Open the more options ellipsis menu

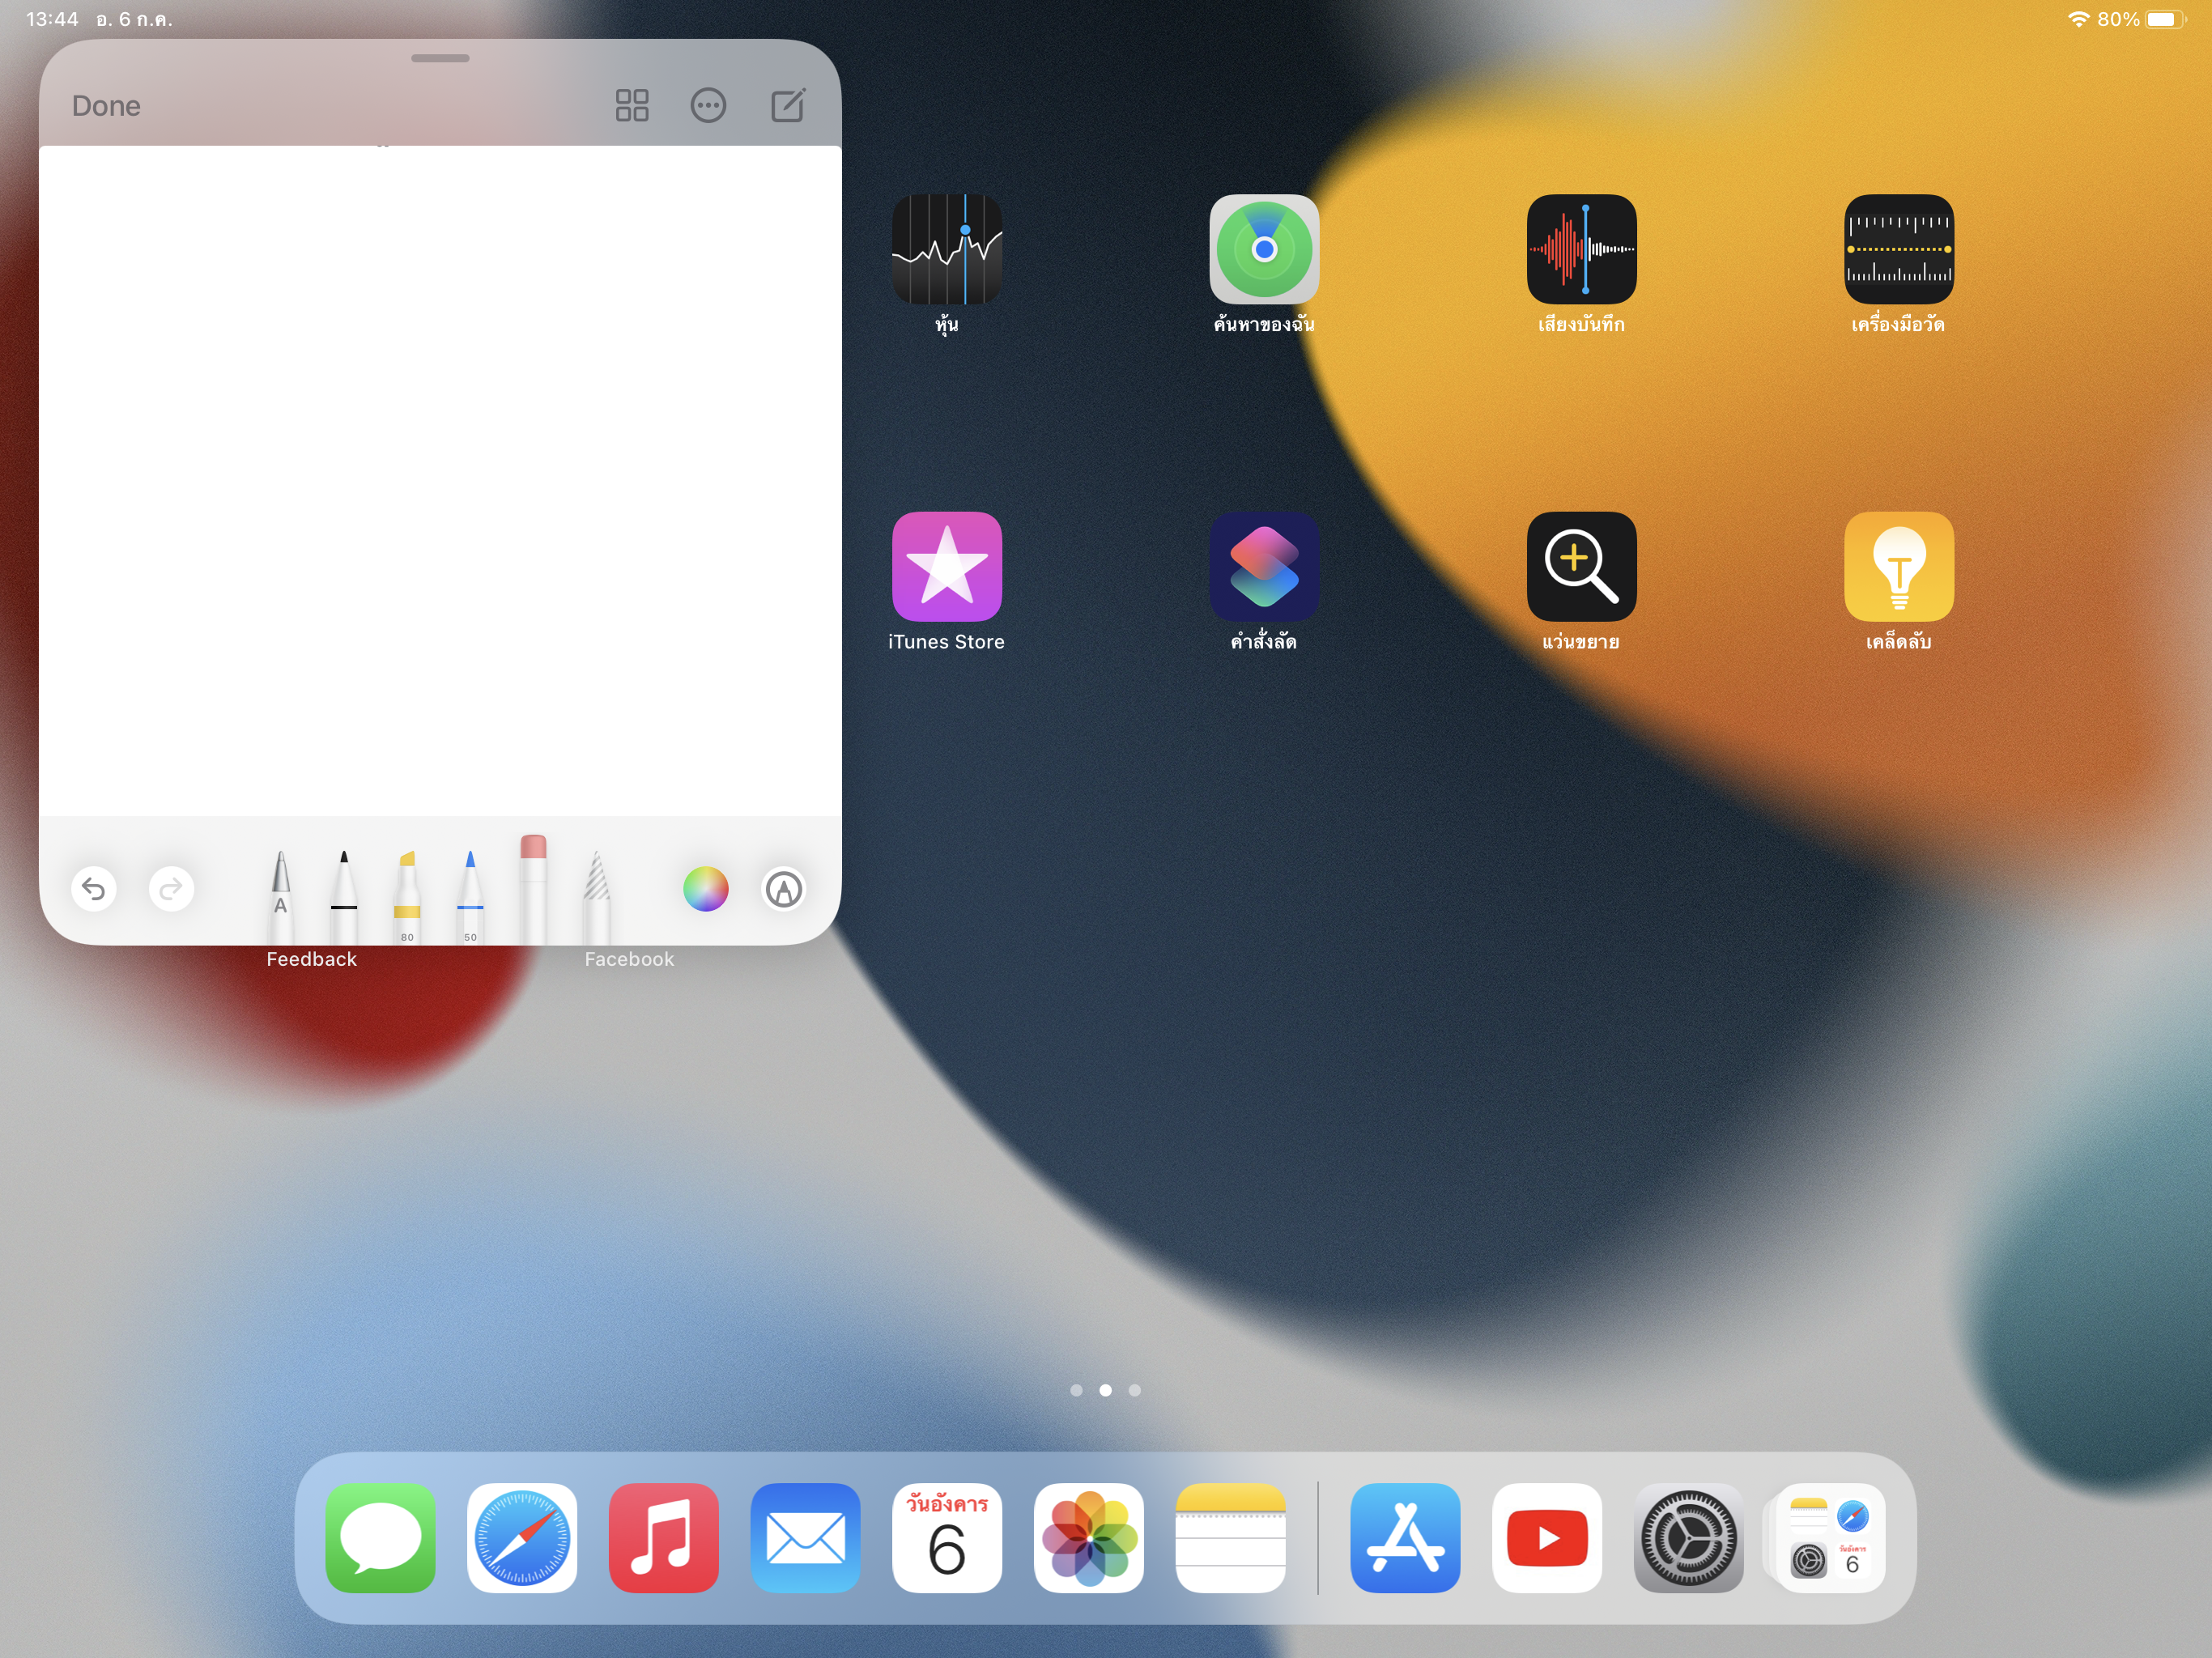708,106
